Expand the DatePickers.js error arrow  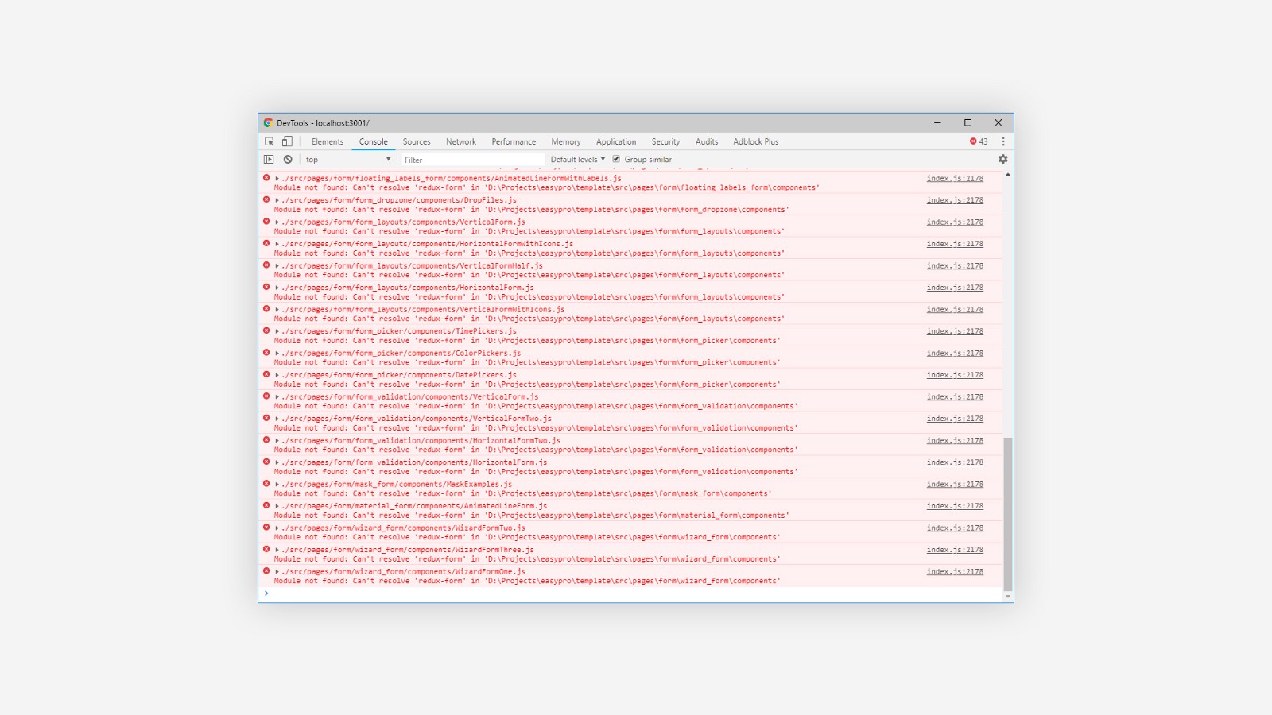point(277,375)
